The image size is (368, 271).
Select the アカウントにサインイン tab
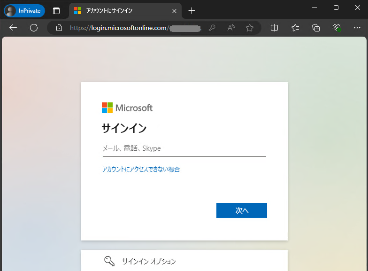125,11
